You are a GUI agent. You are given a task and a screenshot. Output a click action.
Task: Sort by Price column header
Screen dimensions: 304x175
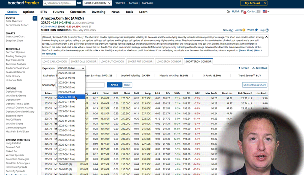pos(48,93)
